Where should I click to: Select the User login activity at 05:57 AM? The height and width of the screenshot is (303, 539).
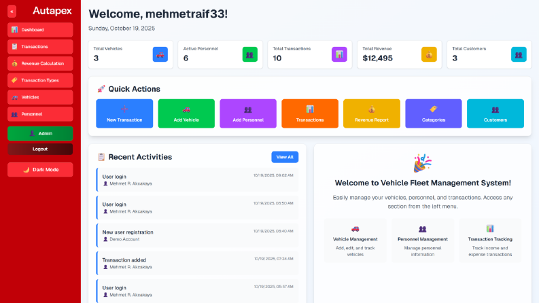(x=197, y=291)
